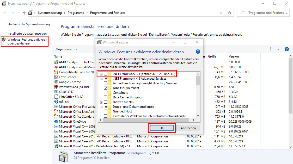This screenshot has width=293, height=164.
Task: Select the AMD Catalyst Install Manager icon
Action: (x=56, y=67)
